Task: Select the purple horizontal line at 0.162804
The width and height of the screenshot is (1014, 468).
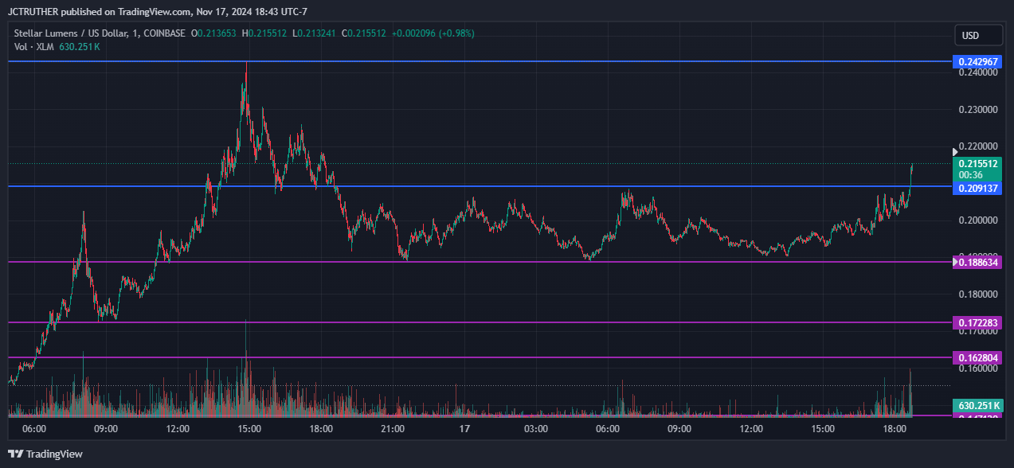Action: 478,357
